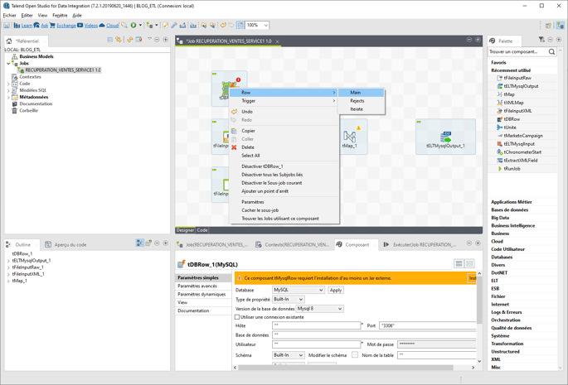Open Version de la base de données dropdown
568x385 pixels.
(x=320, y=309)
